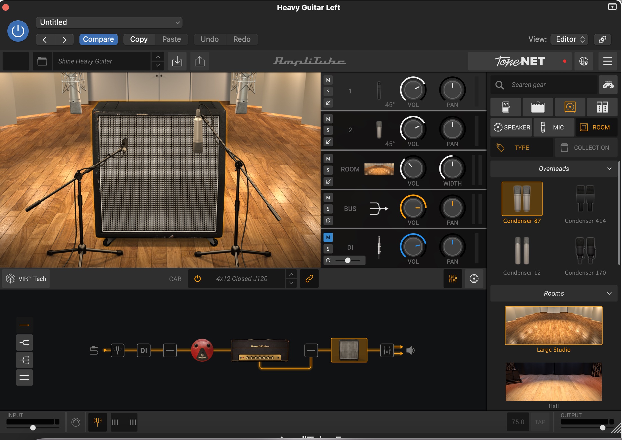Click the DI phase delay slider
622x440 pixels.
click(x=348, y=260)
